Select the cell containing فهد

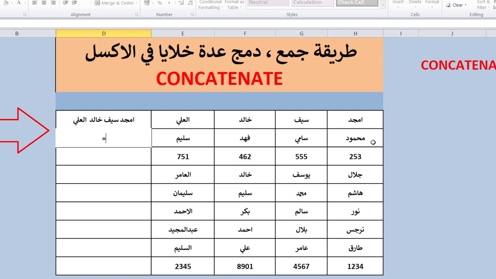[x=245, y=138]
